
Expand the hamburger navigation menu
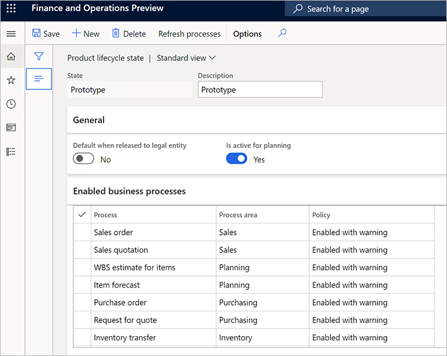click(11, 34)
